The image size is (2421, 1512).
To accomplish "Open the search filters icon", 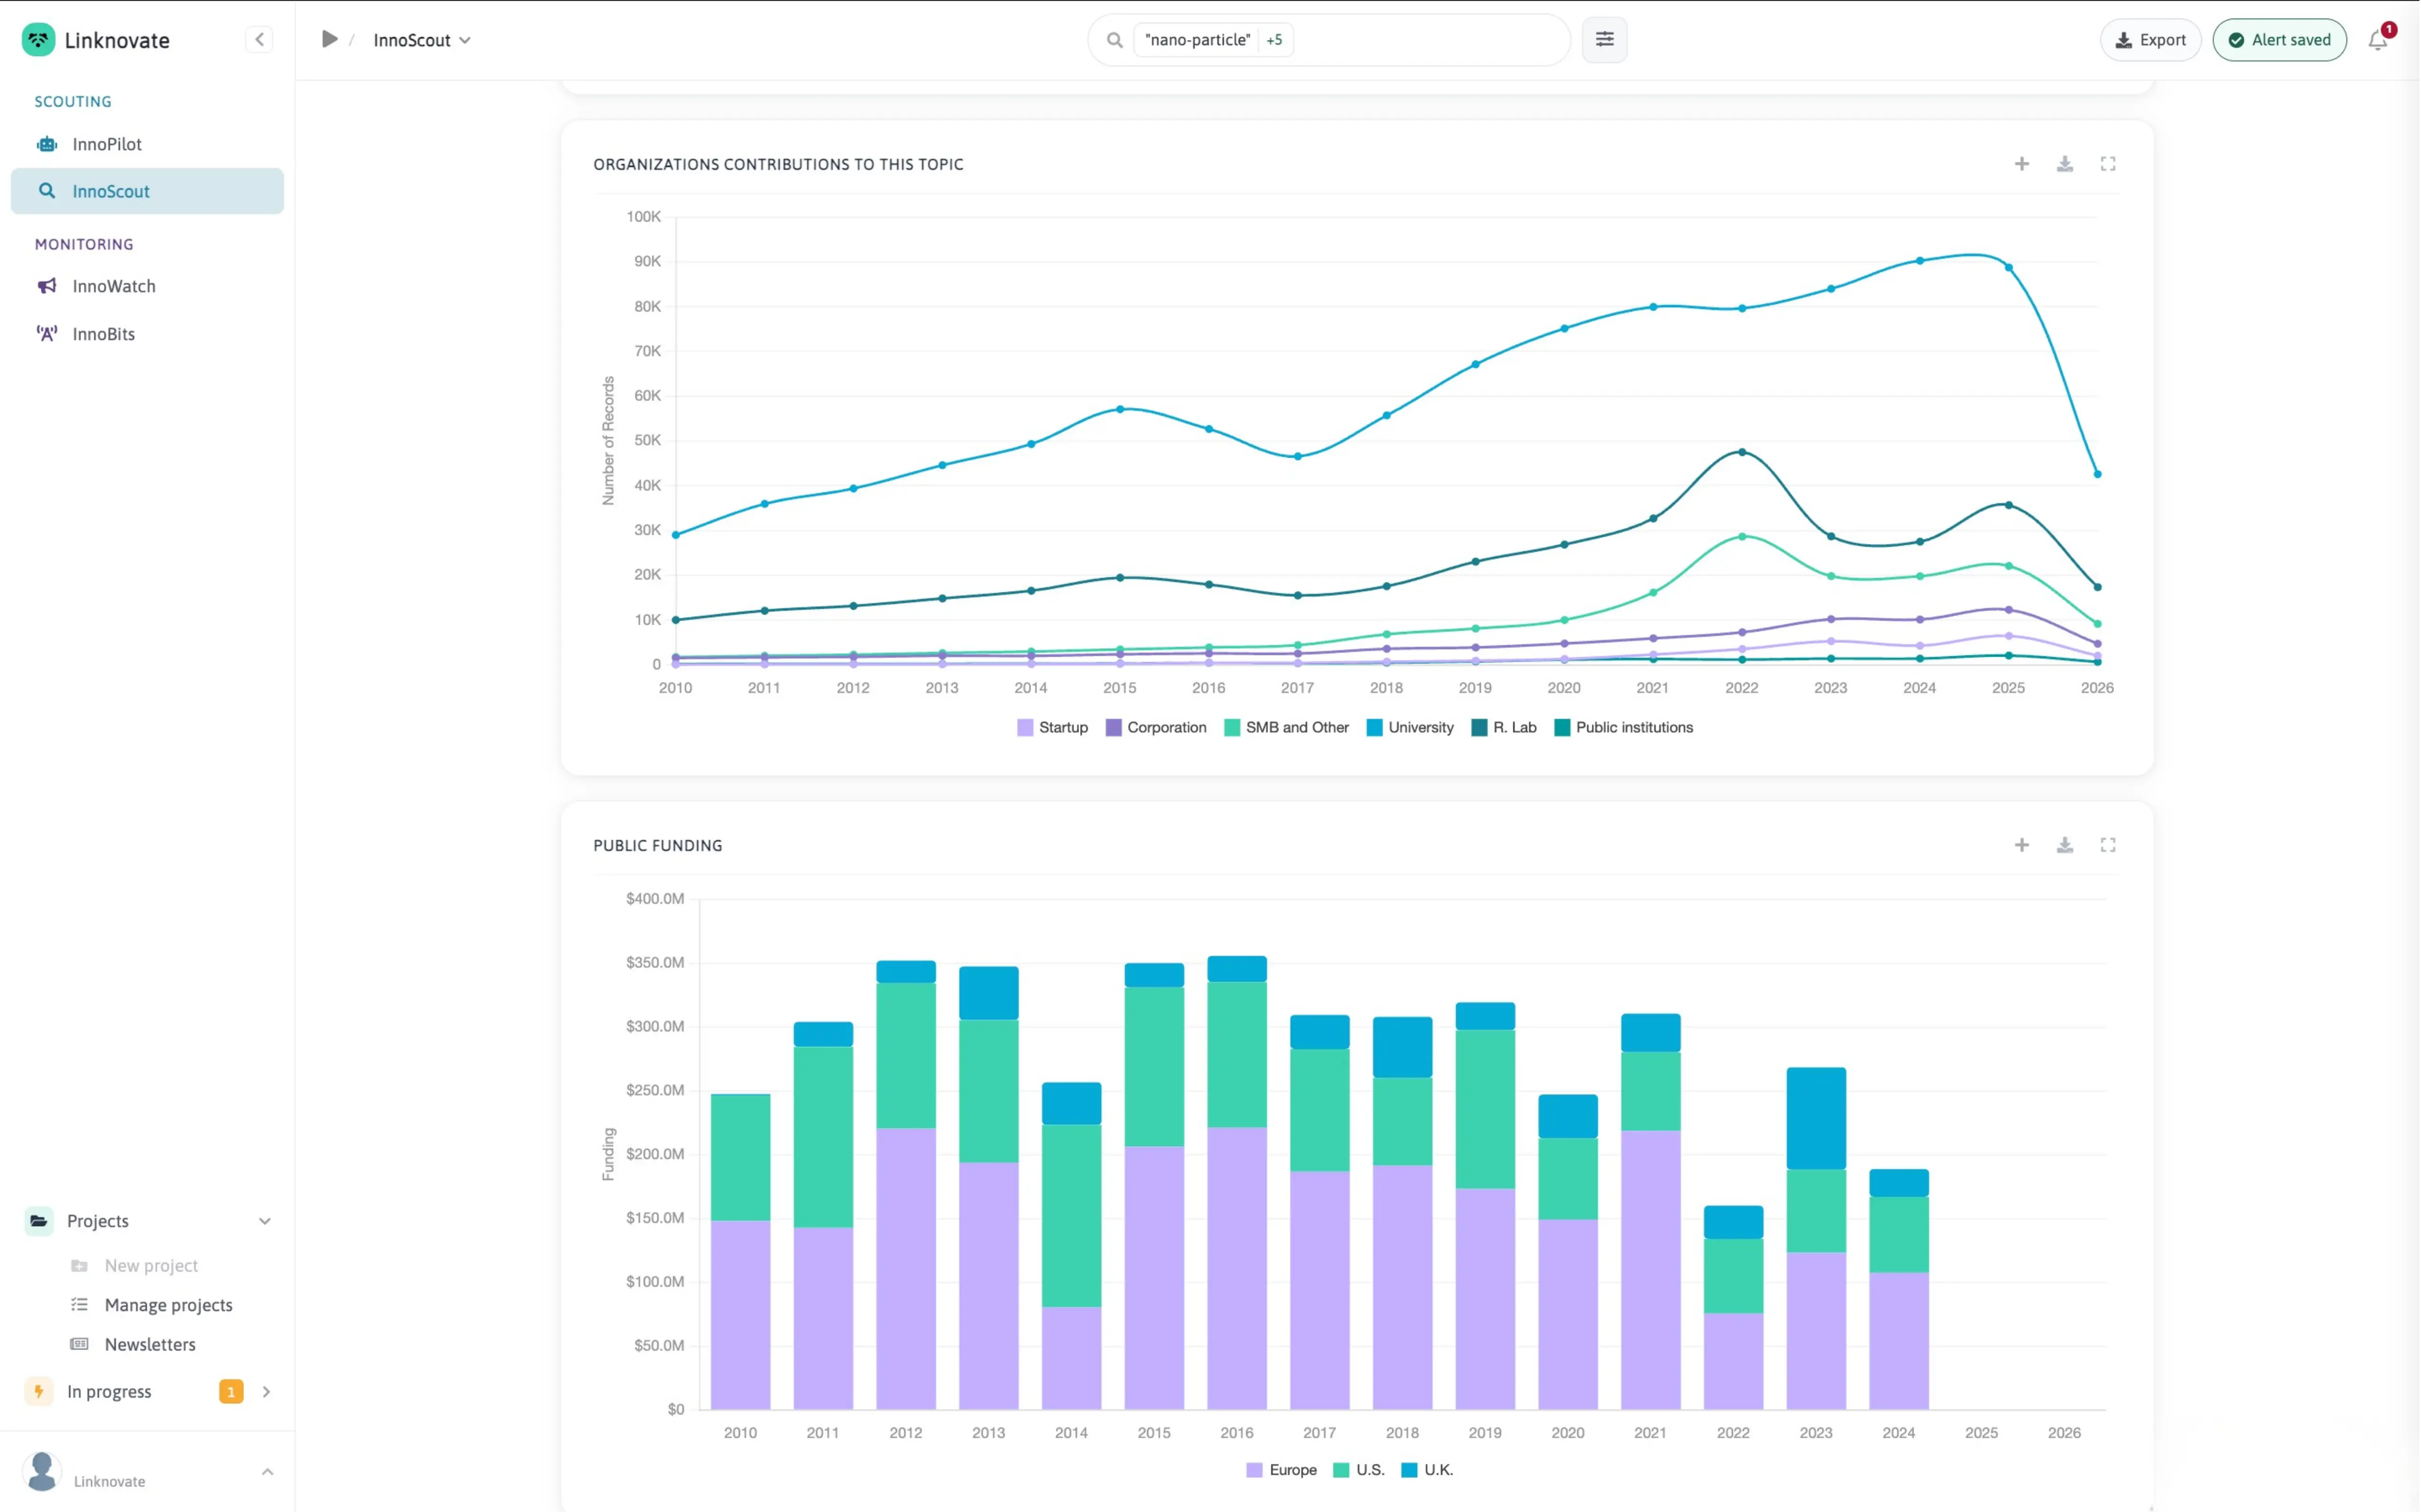I will (1604, 40).
